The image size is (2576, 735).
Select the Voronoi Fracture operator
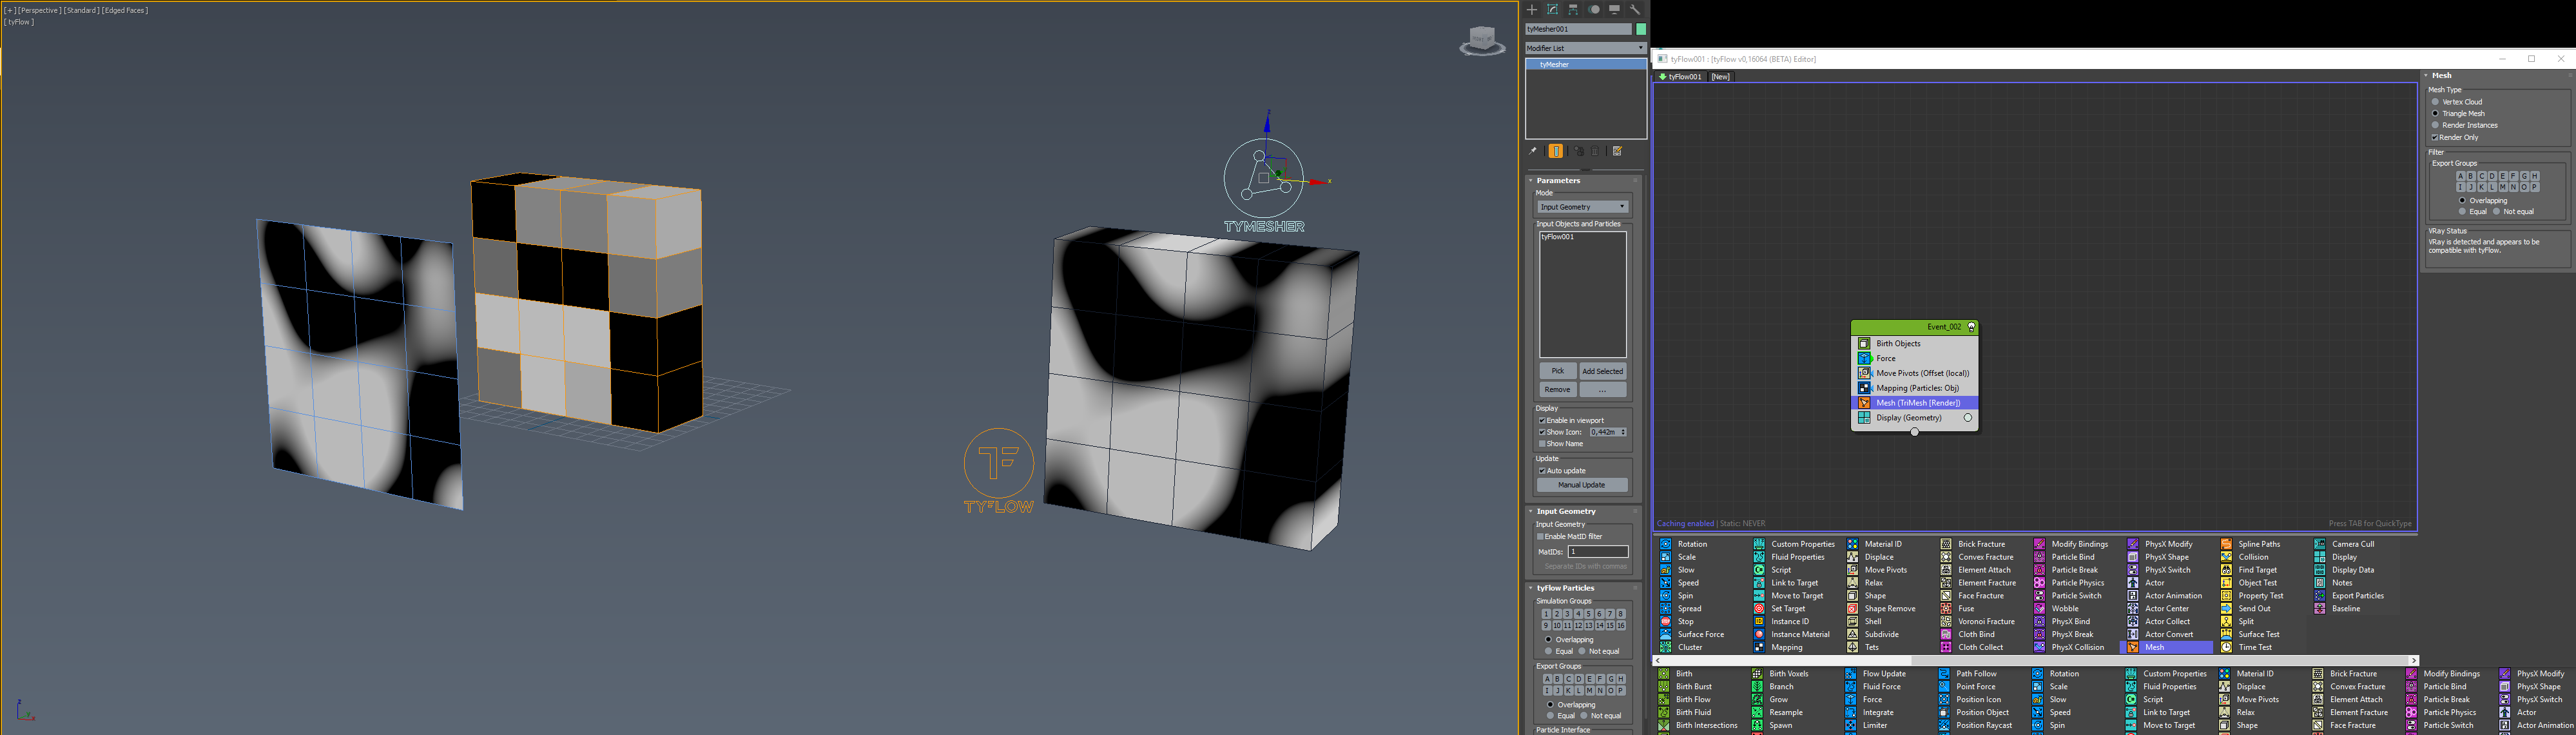pyautogui.click(x=1978, y=621)
